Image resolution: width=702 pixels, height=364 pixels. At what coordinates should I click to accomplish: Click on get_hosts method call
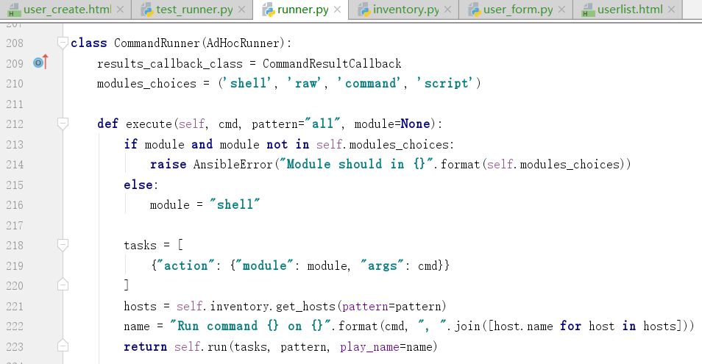pos(306,307)
